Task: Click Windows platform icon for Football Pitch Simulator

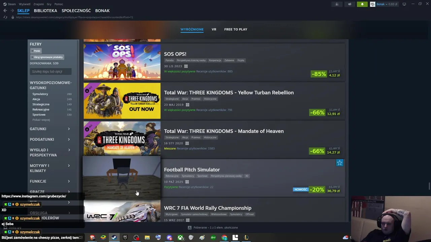Action: coord(187,182)
